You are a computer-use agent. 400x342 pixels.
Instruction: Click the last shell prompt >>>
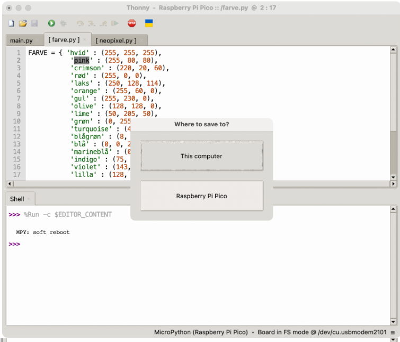14,244
